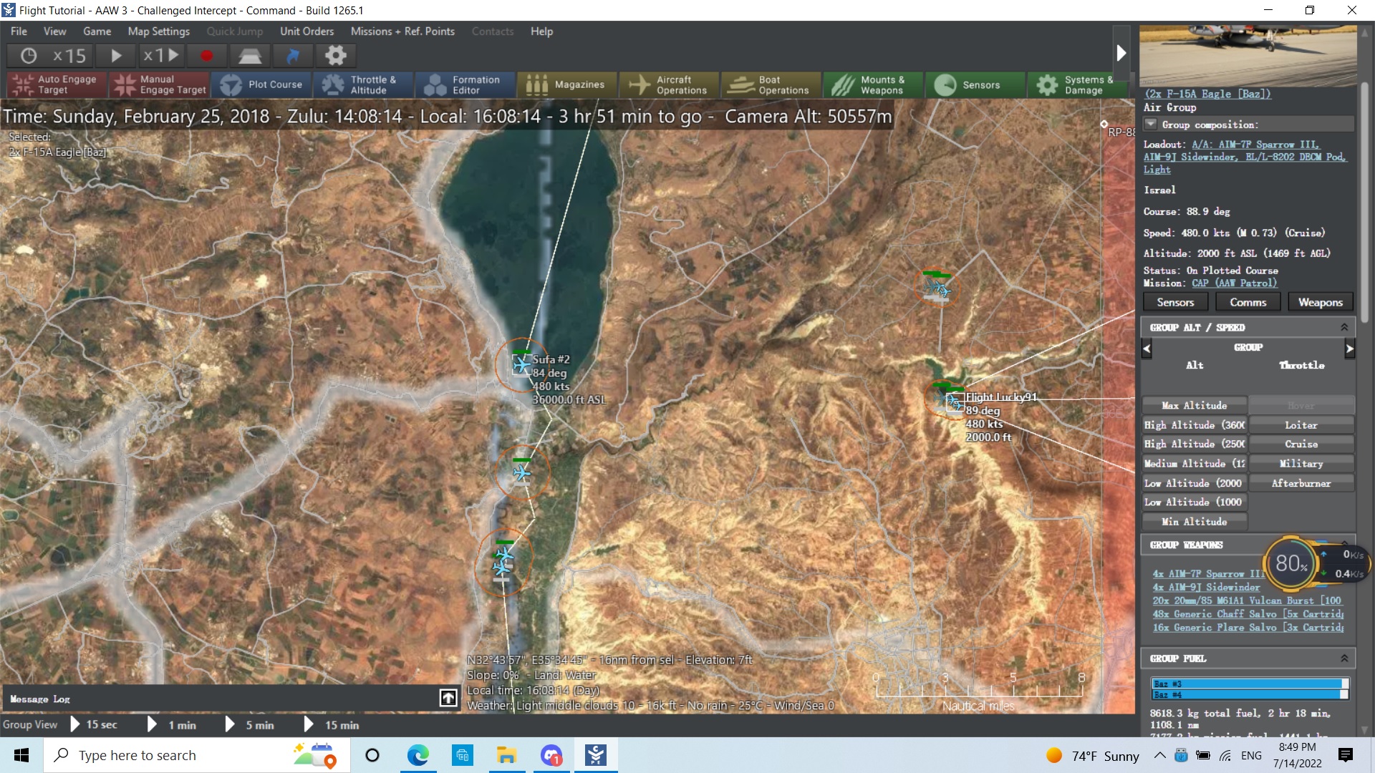Set Max Altitude for the group
This screenshot has height=773, width=1375.
pos(1195,406)
